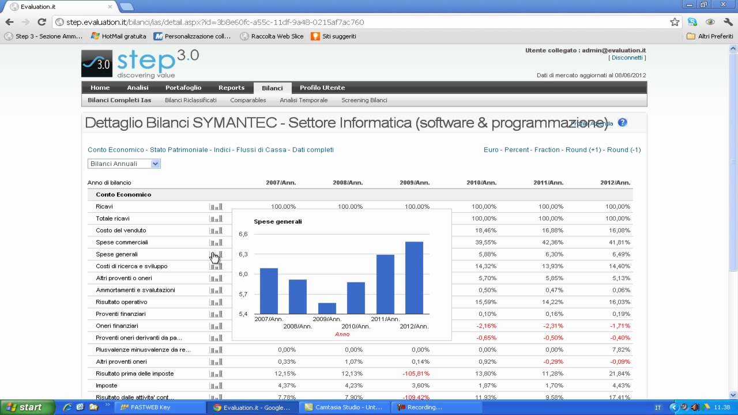The image size is (738, 415).
Task: Open the Analisi menu
Action: (x=138, y=88)
